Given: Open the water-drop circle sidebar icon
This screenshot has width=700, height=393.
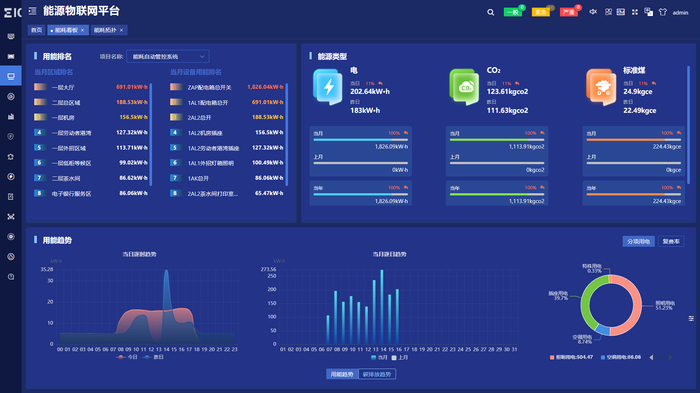Looking at the screenshot, I should coord(11,96).
